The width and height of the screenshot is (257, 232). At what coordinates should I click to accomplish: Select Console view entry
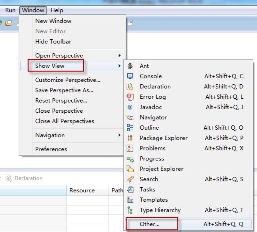coord(188,76)
